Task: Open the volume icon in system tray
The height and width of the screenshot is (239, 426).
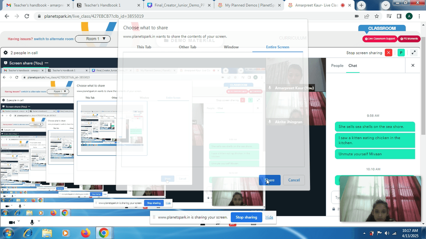Action: pos(387,233)
